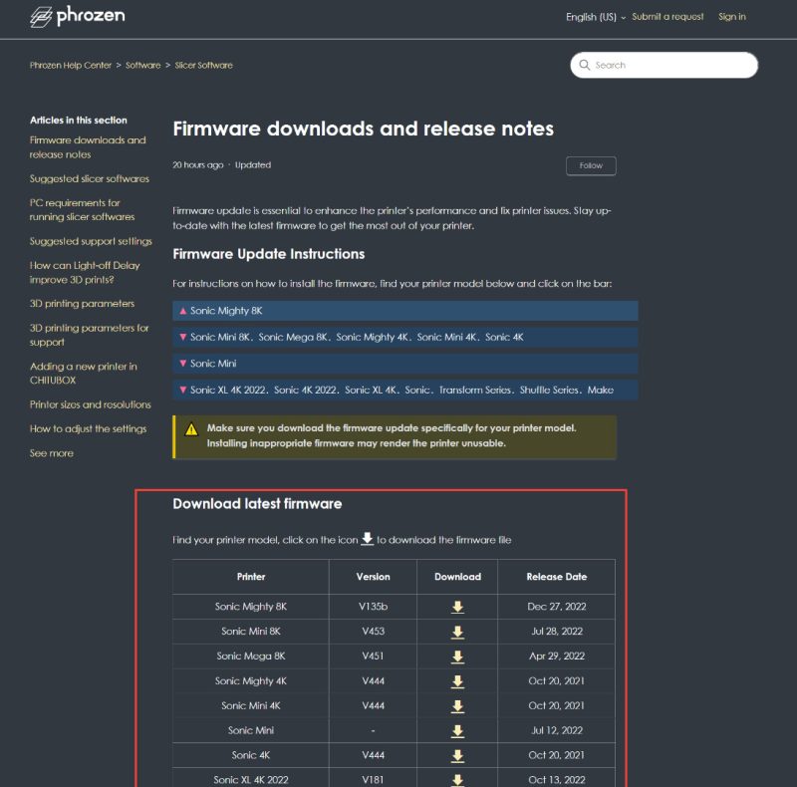Viewport: 797px width, 787px height.
Task: Download Sonic Mini 8K firmware V453
Action: click(457, 632)
